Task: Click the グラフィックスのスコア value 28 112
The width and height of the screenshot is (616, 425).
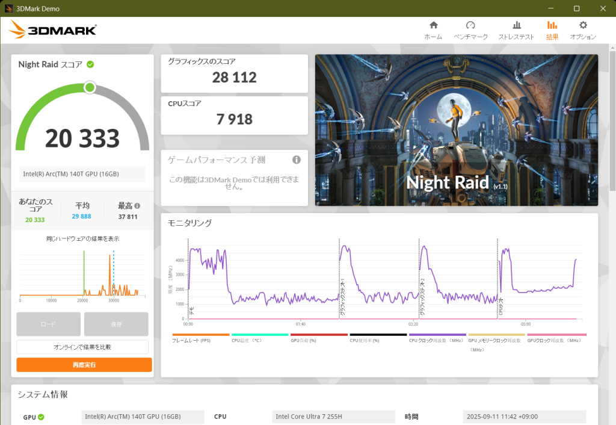Action: click(x=235, y=78)
